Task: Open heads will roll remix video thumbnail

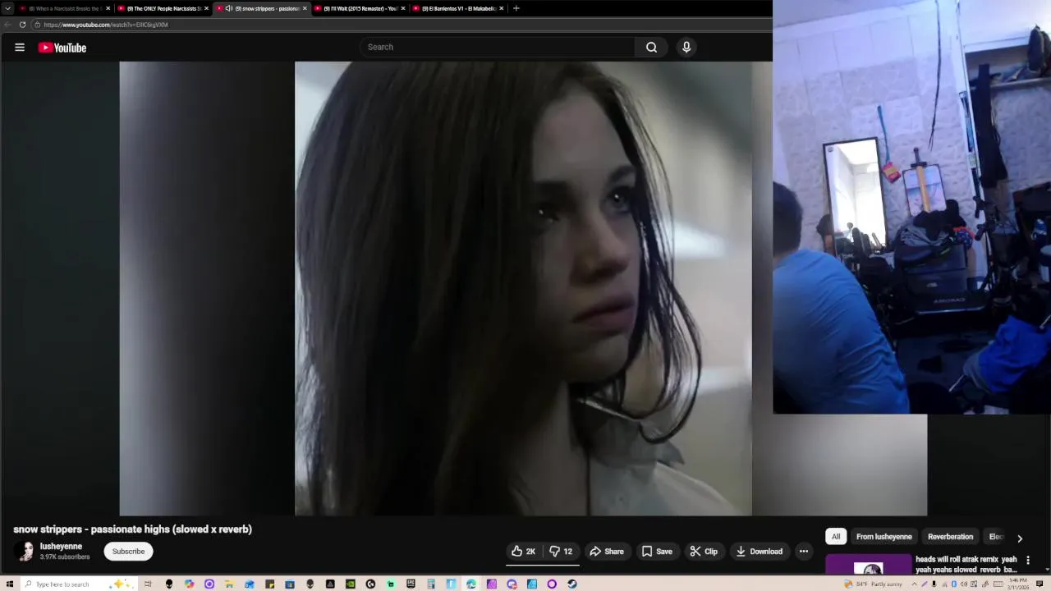Action: 868,565
